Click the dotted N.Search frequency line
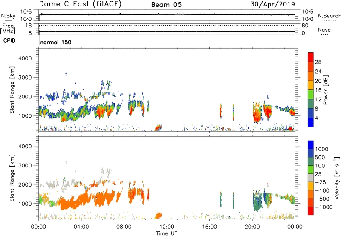The width and height of the screenshot is (341, 236). [167, 25]
